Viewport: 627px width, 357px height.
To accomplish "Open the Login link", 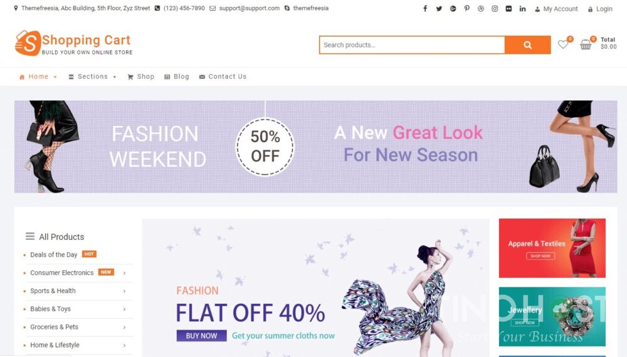I will [600, 9].
